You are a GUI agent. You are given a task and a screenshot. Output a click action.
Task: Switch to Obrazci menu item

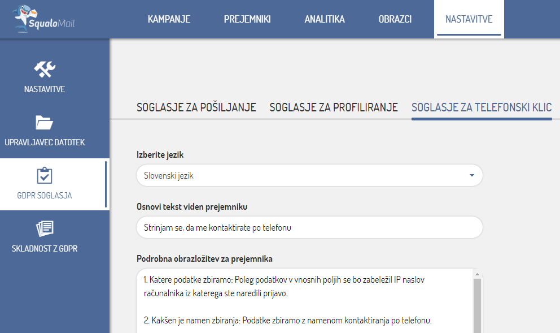pos(395,19)
